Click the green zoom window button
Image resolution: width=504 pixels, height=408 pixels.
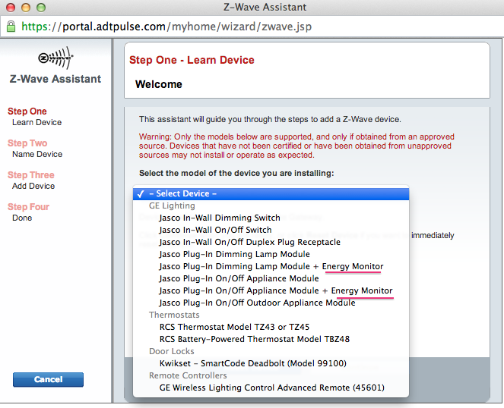click(41, 7)
